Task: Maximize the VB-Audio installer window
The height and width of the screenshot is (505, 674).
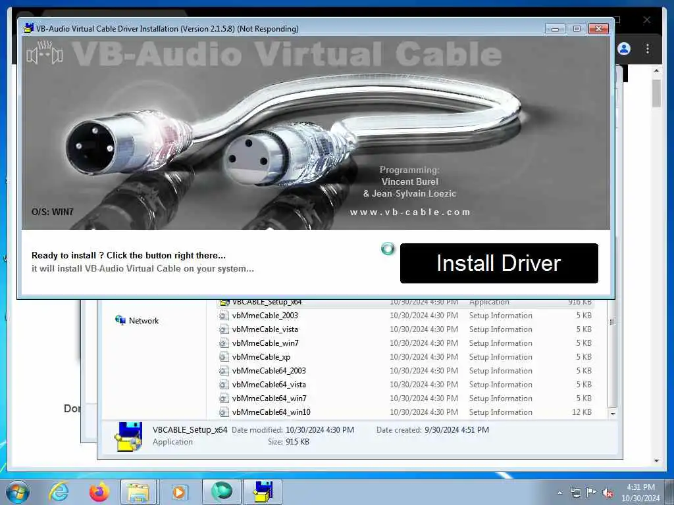Action: point(577,29)
